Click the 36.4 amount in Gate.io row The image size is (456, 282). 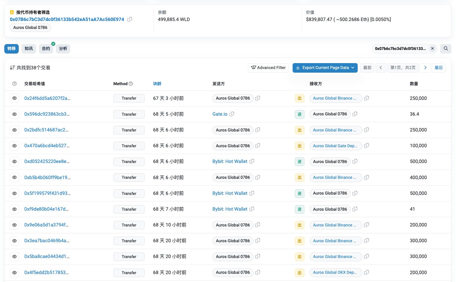pos(415,114)
